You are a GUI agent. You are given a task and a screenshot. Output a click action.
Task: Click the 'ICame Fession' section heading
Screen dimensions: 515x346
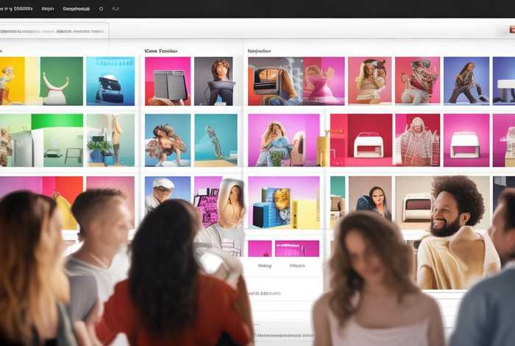click(161, 51)
